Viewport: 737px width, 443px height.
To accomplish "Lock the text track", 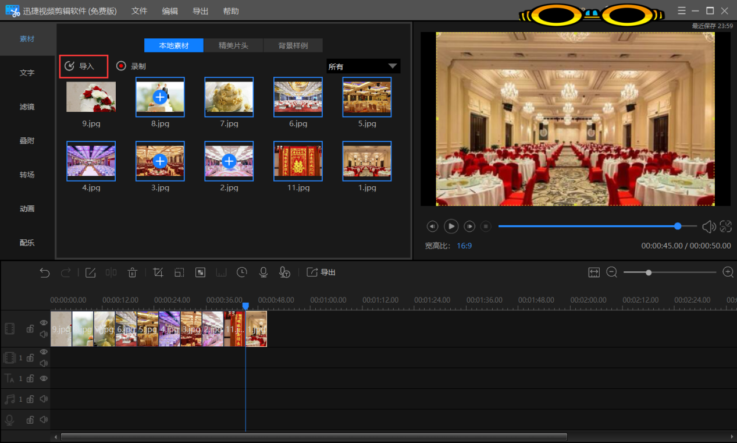I will coord(30,378).
